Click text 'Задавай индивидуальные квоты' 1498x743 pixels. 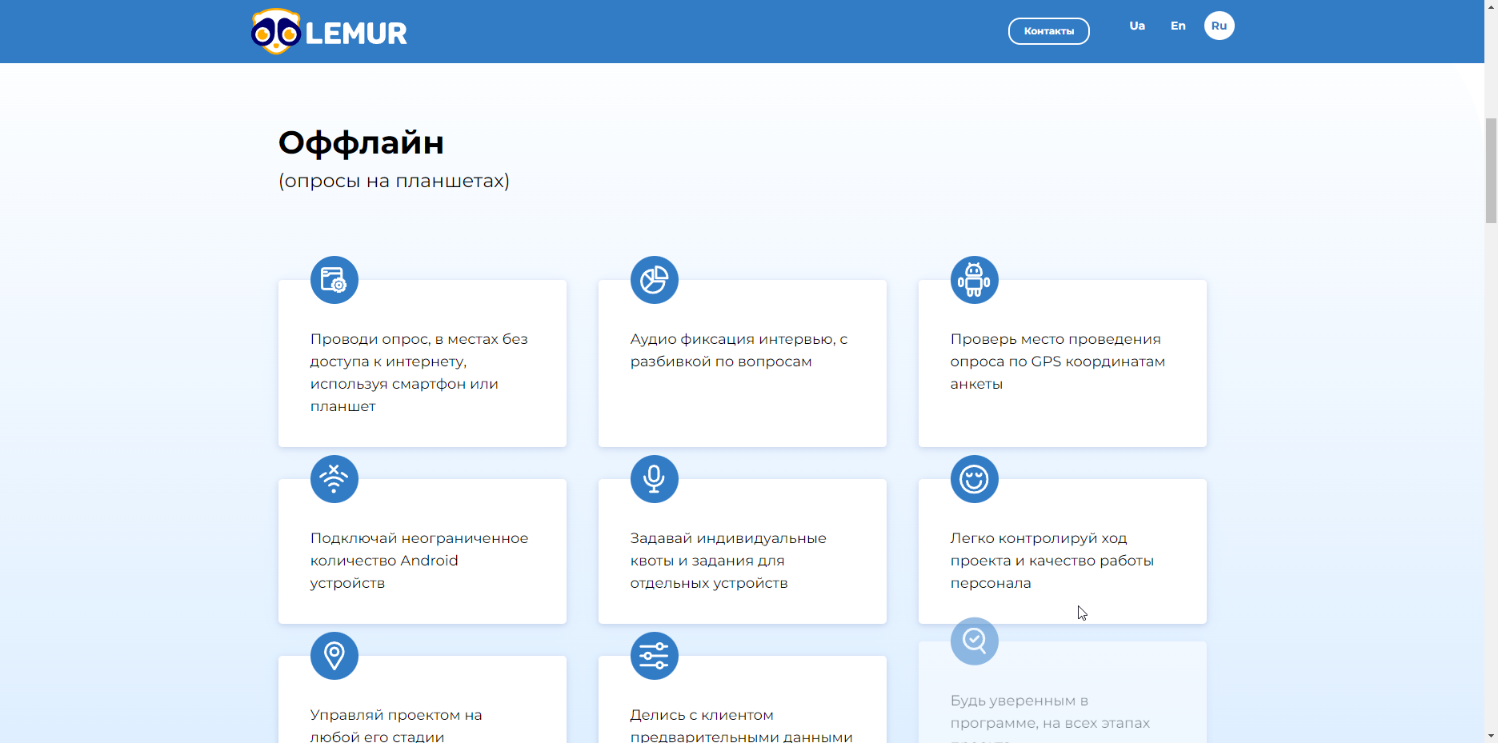pyautogui.click(x=728, y=549)
